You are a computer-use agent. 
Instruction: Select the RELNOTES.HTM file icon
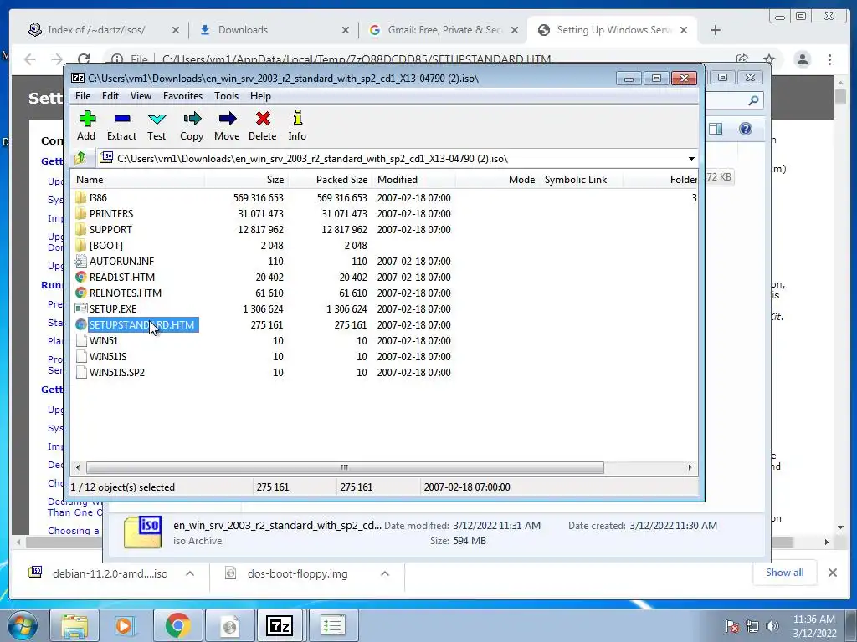[x=81, y=293]
